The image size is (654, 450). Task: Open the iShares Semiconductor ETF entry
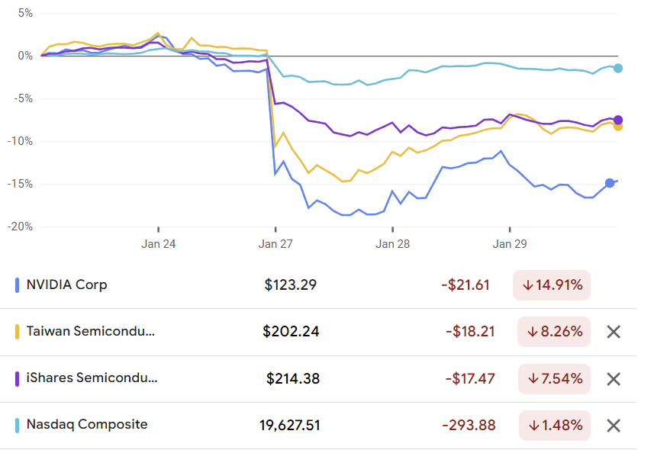92,378
